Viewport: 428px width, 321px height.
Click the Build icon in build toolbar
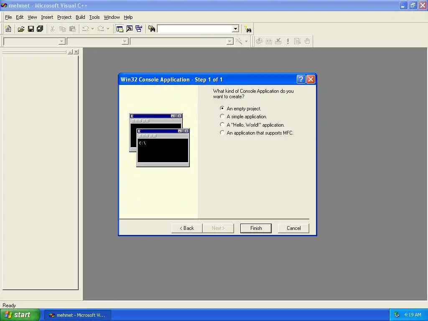[x=269, y=41]
